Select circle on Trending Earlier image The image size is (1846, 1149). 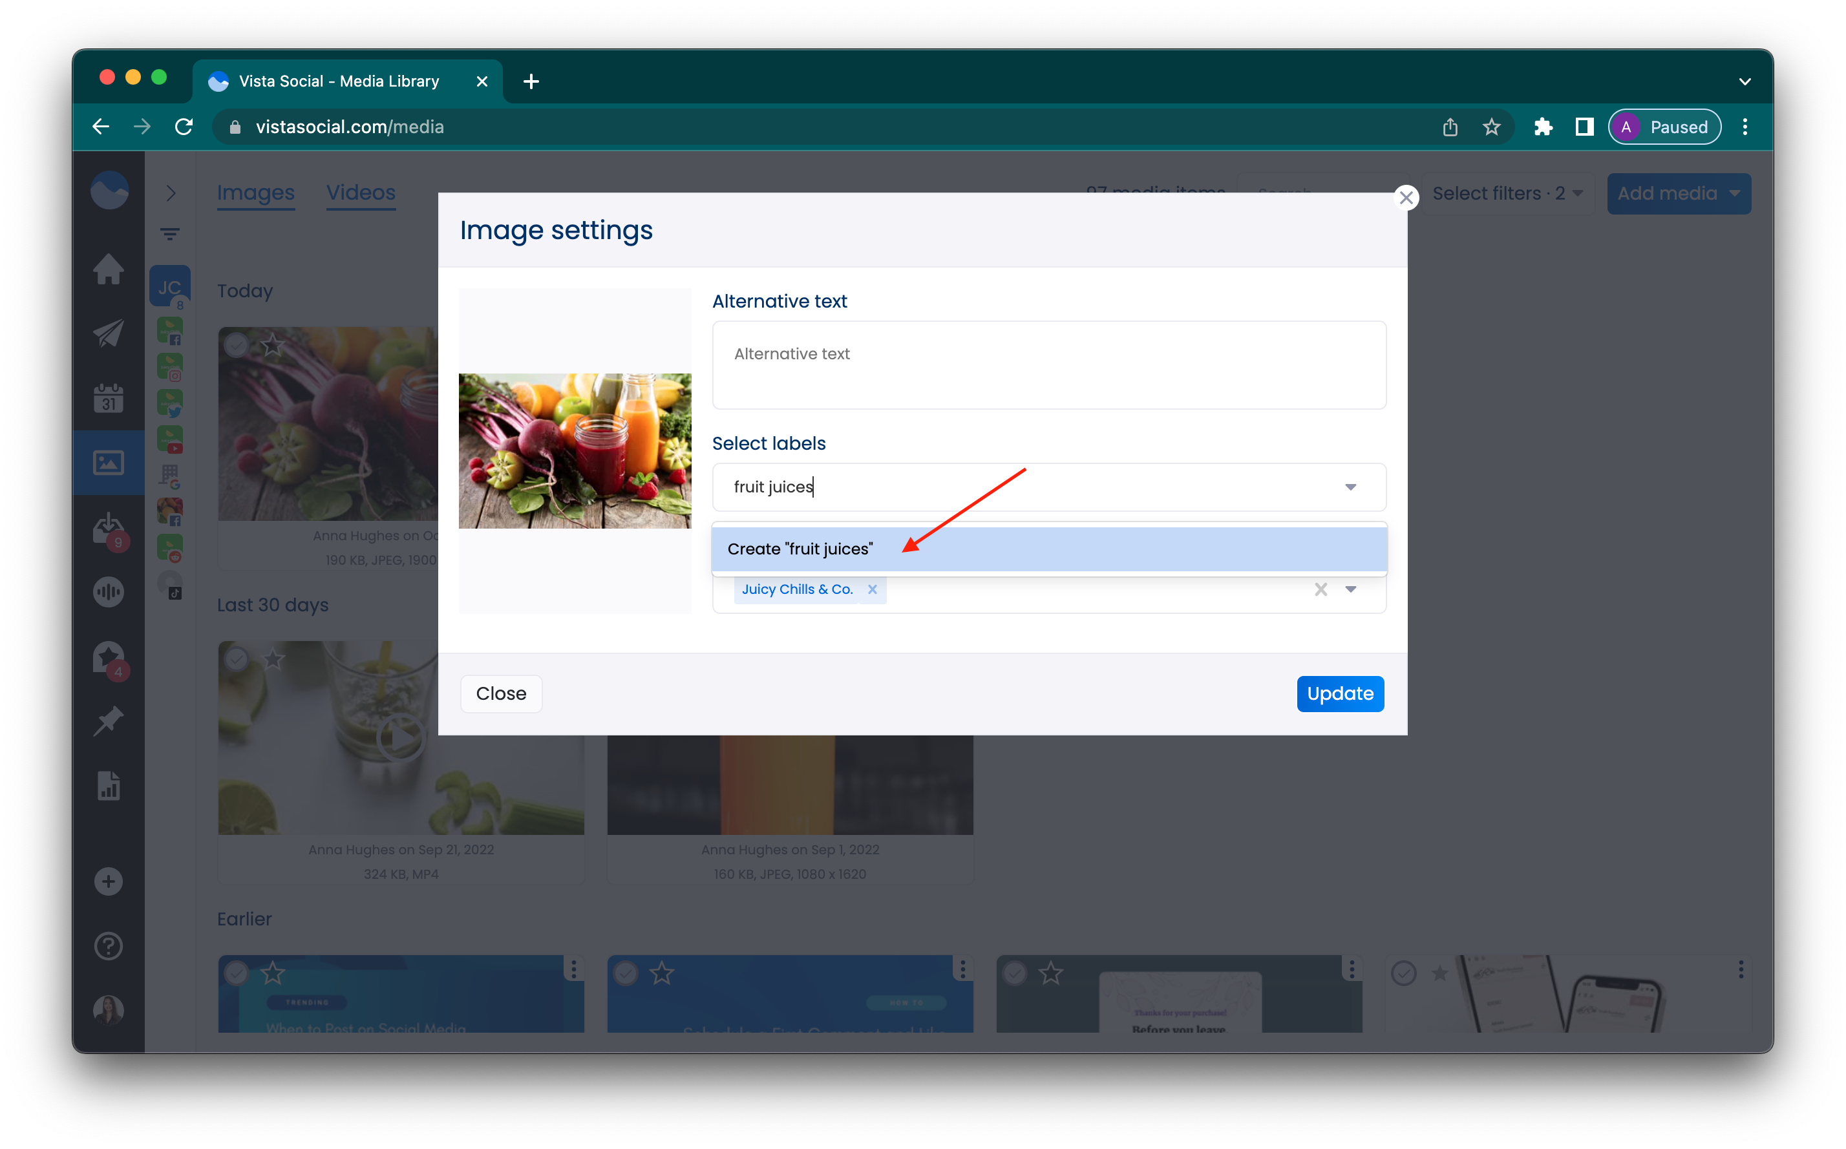[237, 972]
